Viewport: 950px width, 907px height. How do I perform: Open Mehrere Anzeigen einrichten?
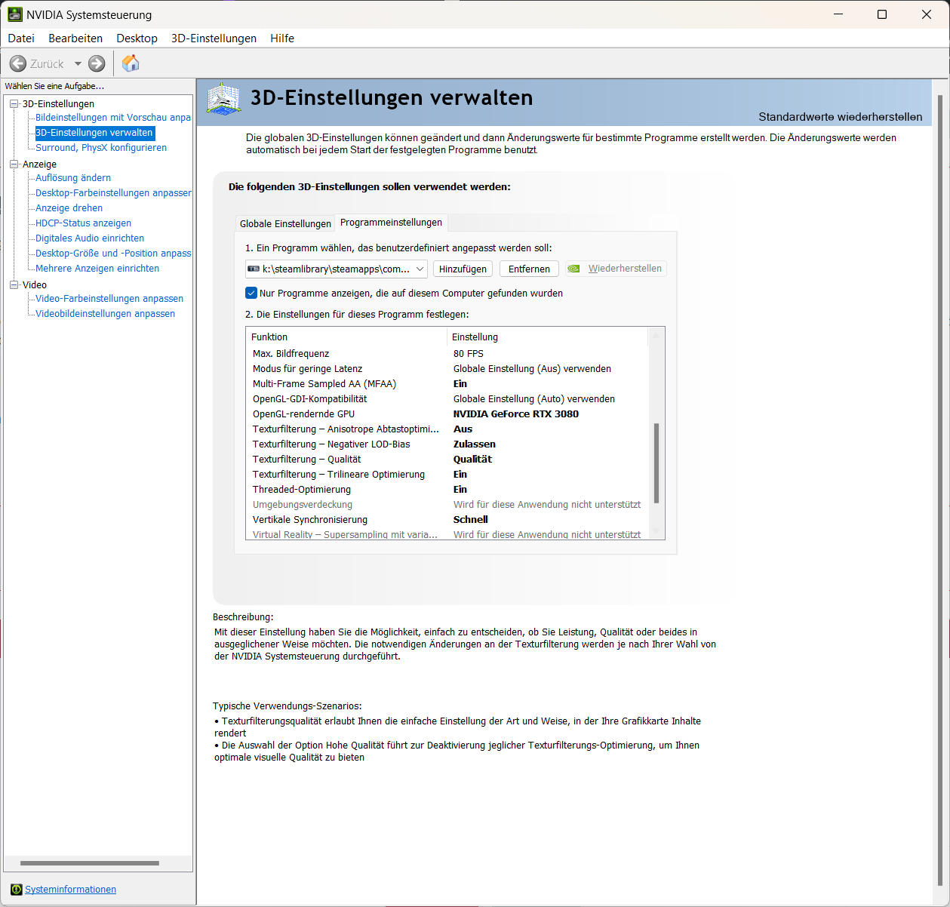97,269
